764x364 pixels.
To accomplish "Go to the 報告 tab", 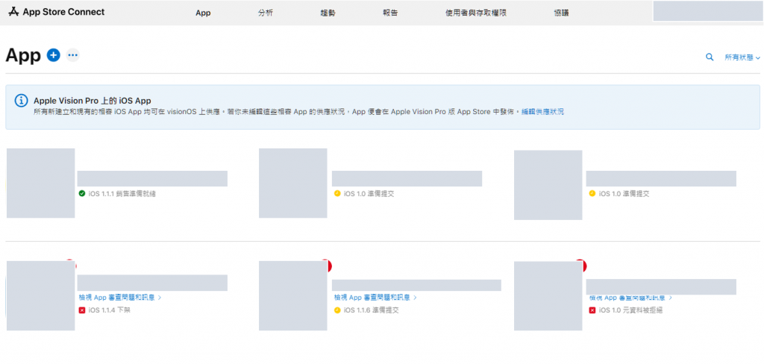I will click(x=390, y=13).
